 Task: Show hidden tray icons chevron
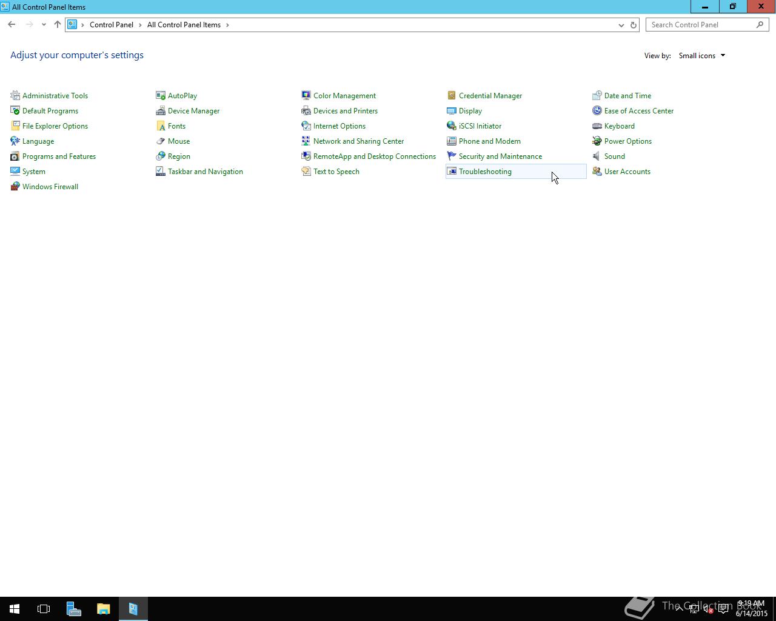pyautogui.click(x=680, y=609)
